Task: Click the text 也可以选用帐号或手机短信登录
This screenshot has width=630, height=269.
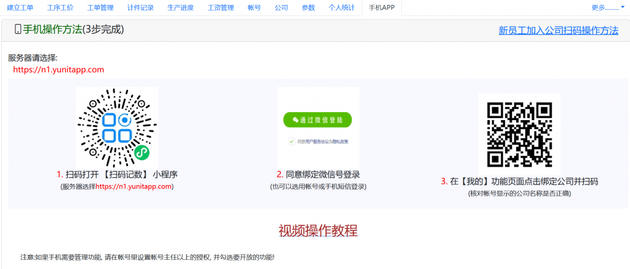Action: click(x=318, y=187)
